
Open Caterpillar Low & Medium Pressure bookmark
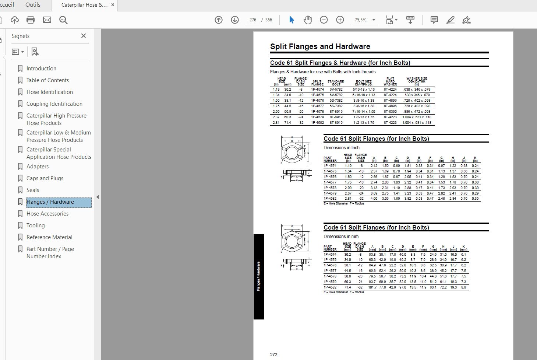[x=59, y=136]
